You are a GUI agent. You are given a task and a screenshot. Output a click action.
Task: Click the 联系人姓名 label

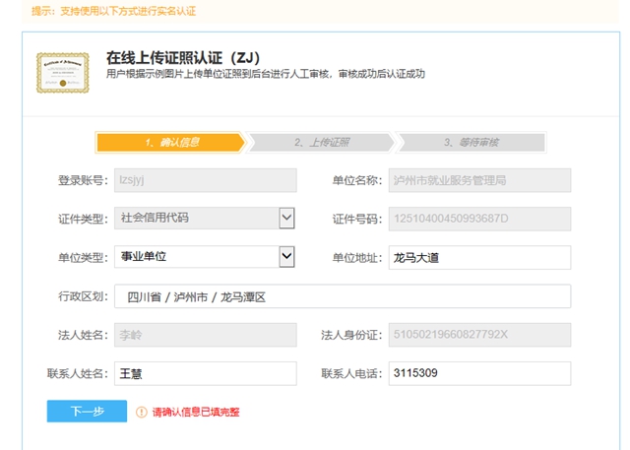78,373
